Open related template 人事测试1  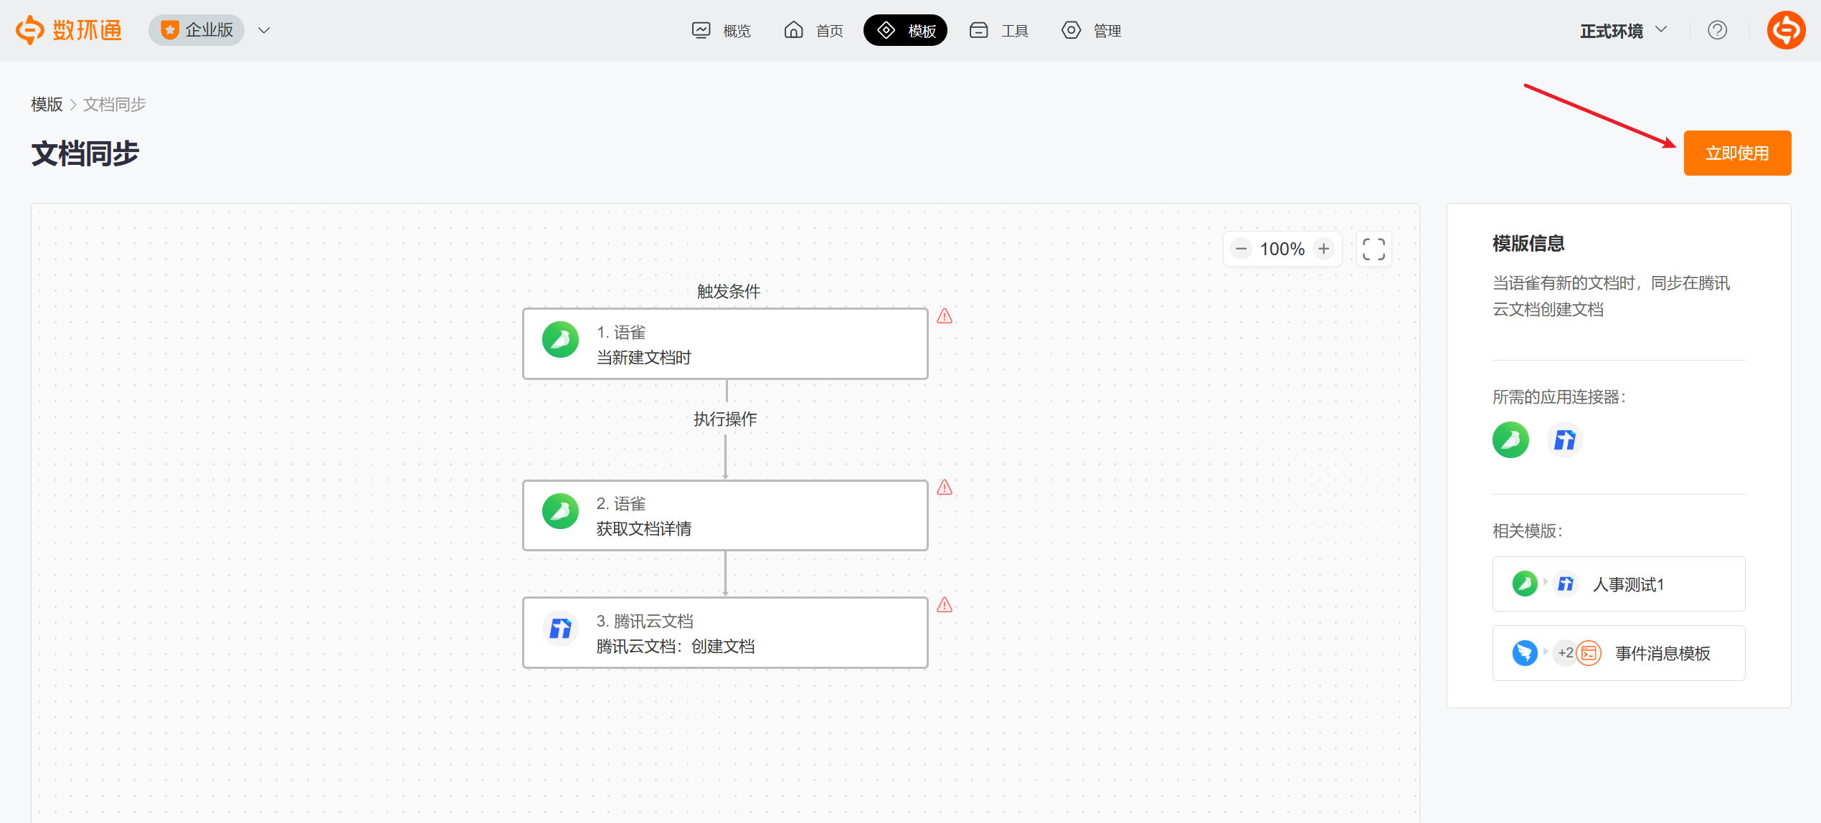point(1619,584)
